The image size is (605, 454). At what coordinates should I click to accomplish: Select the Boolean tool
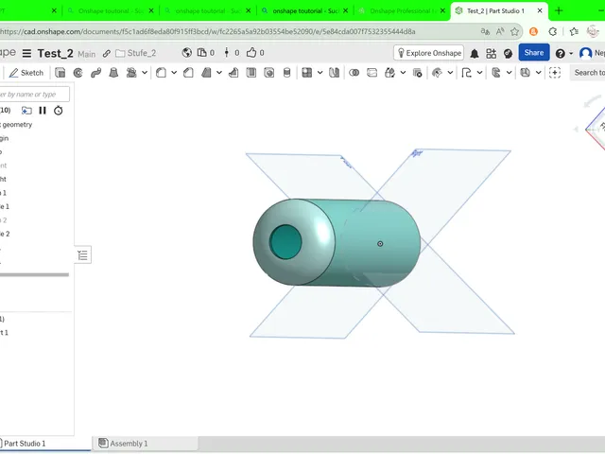pos(354,73)
